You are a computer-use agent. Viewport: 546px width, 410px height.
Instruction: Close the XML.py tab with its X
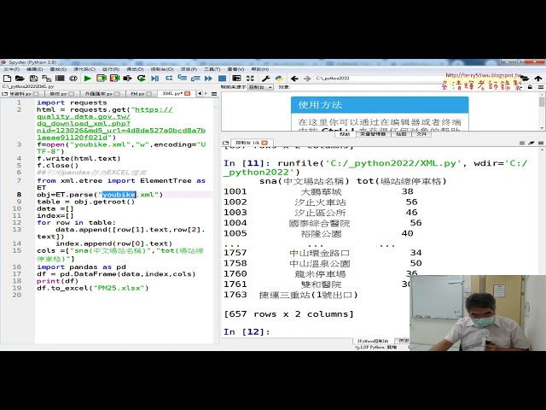[188, 93]
